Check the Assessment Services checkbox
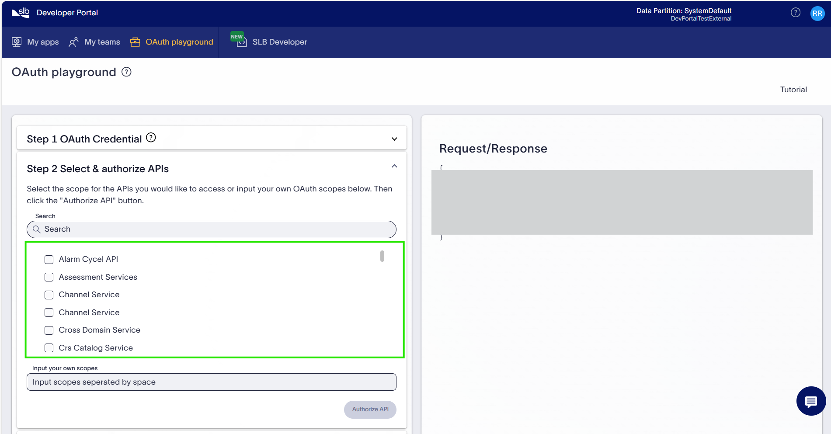Image resolution: width=831 pixels, height=434 pixels. [x=49, y=277]
